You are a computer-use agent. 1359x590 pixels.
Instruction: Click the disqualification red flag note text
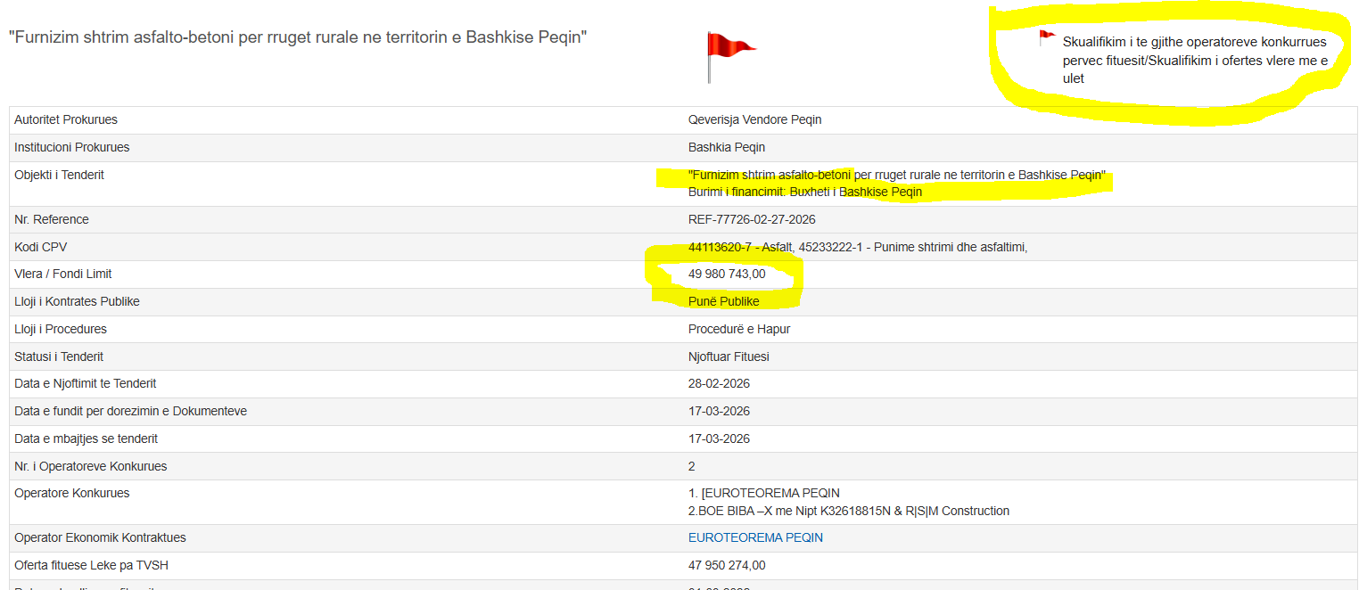click(x=1194, y=60)
